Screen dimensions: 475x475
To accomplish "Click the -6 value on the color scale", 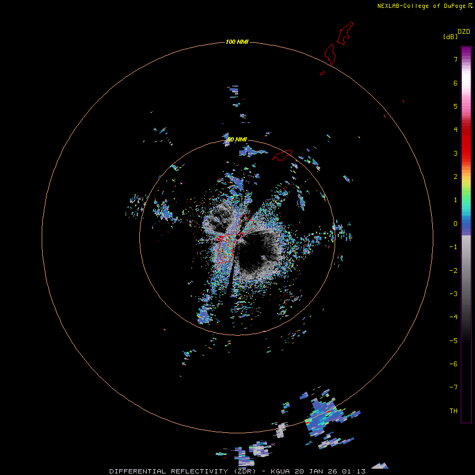I will click(453, 364).
